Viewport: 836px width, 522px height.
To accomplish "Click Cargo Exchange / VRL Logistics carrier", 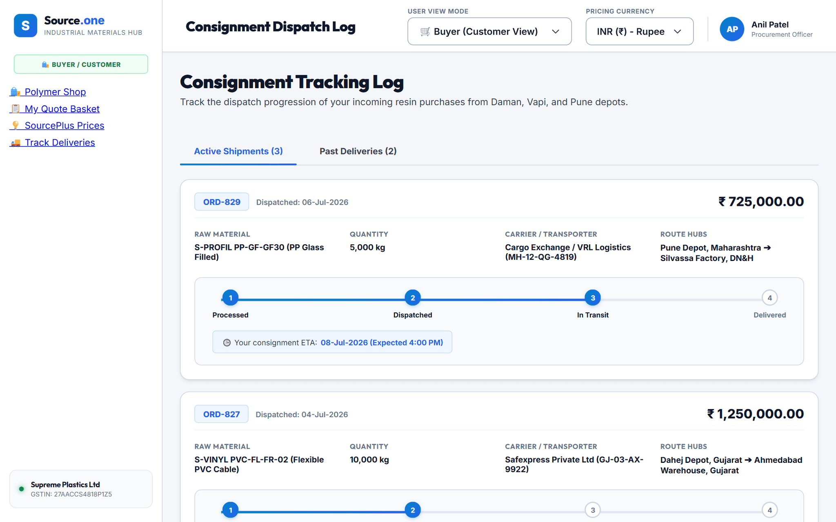I will tap(568, 252).
